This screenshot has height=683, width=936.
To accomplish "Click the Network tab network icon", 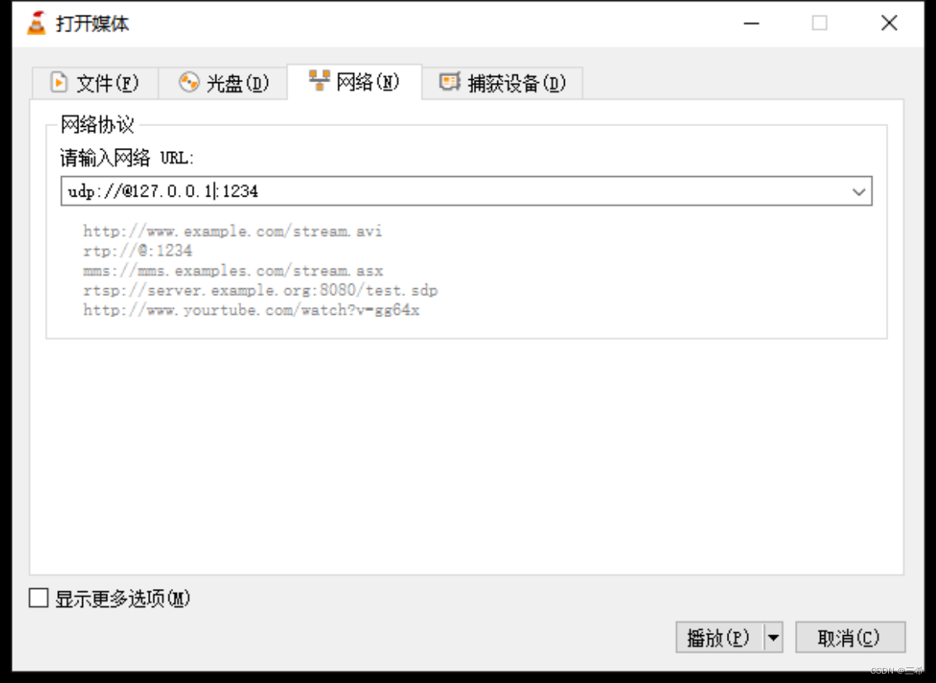I will [x=320, y=80].
